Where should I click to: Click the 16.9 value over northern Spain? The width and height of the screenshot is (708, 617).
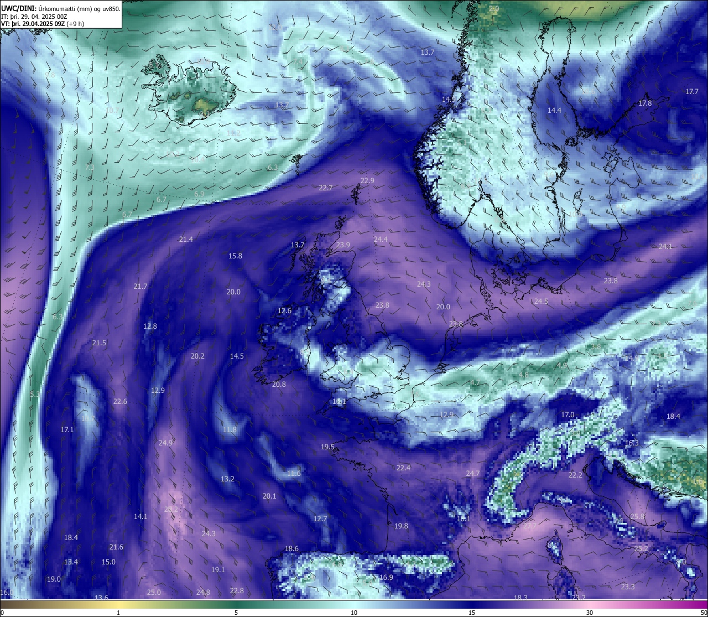coord(386,578)
